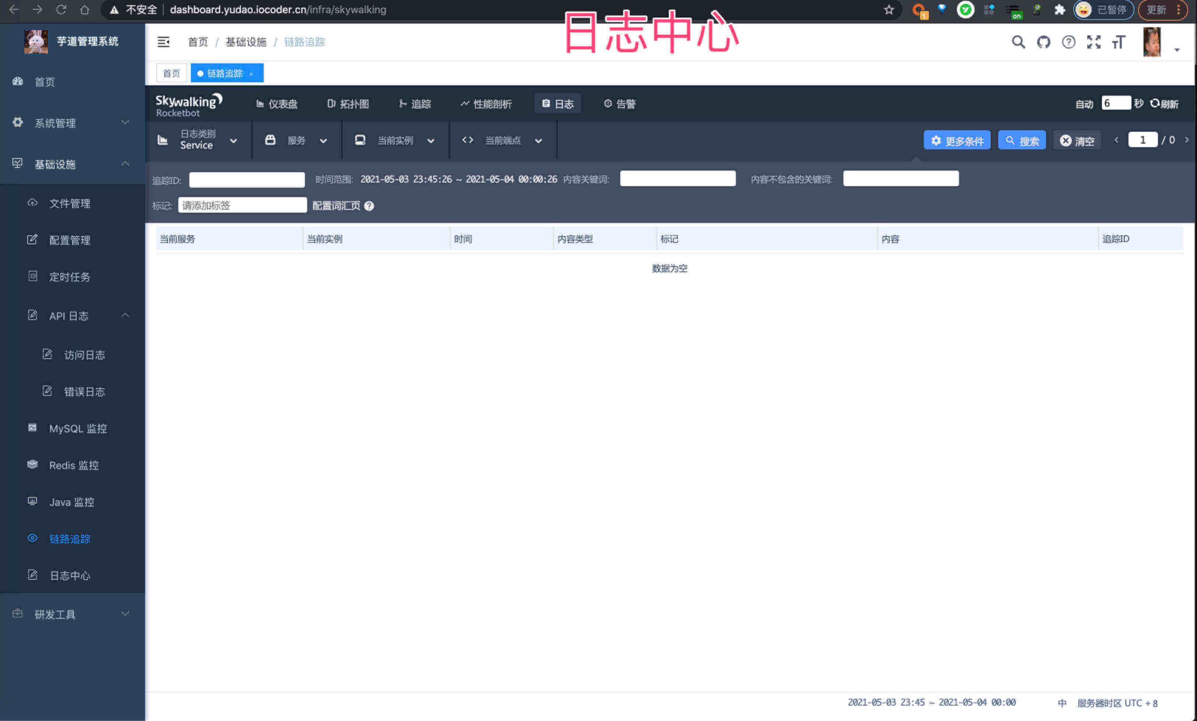1197x721 pixels.
Task: Collapse the sidebar with the hamburger icon
Action: pos(164,42)
